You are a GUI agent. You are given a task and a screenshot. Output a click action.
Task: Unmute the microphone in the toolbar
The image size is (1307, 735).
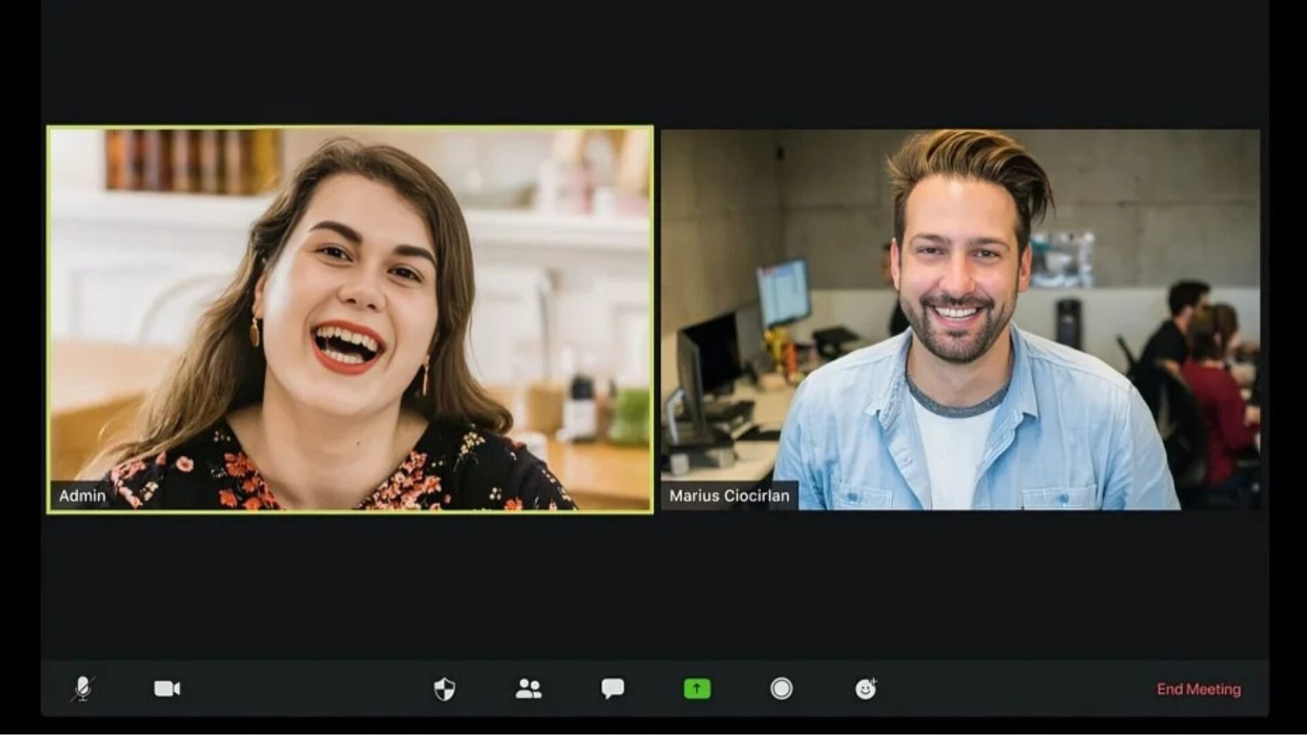(82, 689)
